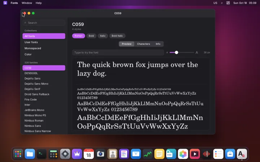Select the Fira Code family
Screen dimensions: 260x162
[x=44, y=99]
